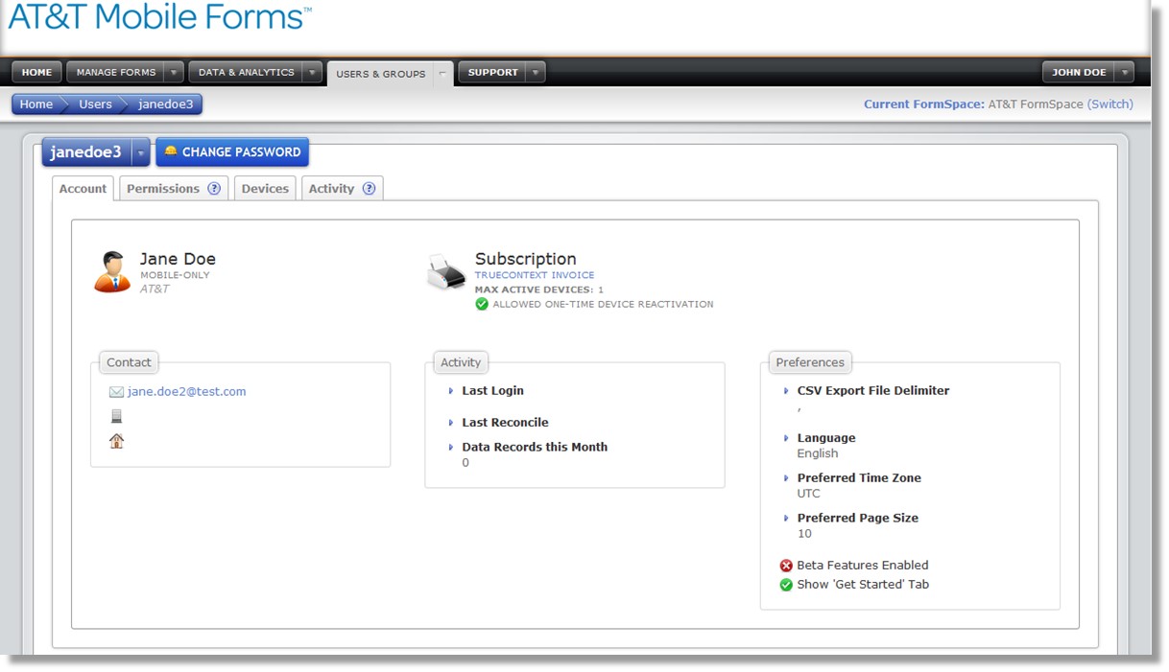This screenshot has width=1169, height=672.
Task: Open the janedoe3 user actions dropdown arrow
Action: 141,152
